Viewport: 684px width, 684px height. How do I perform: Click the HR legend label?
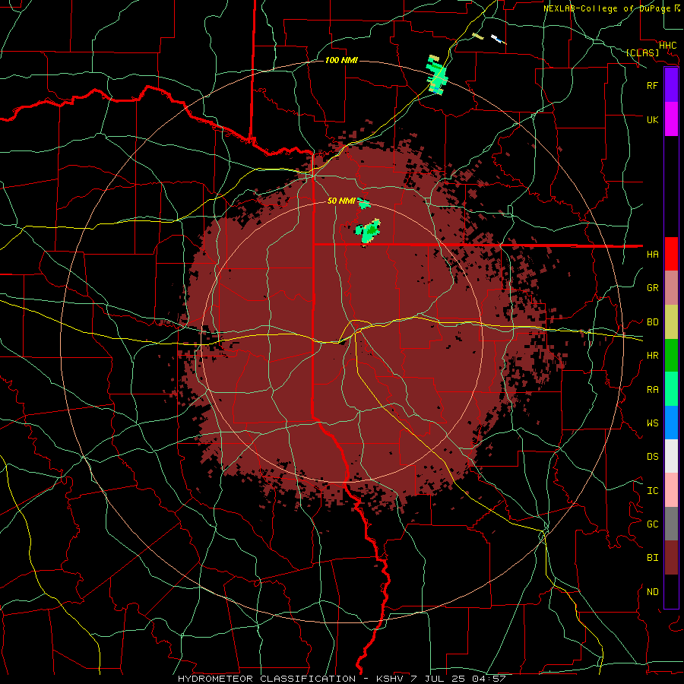point(652,356)
